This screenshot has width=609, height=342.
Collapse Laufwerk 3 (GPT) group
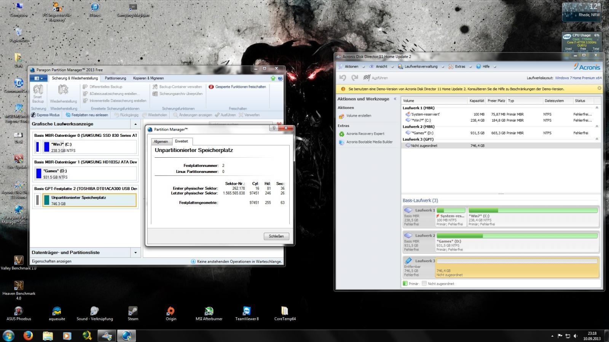tap(597, 139)
